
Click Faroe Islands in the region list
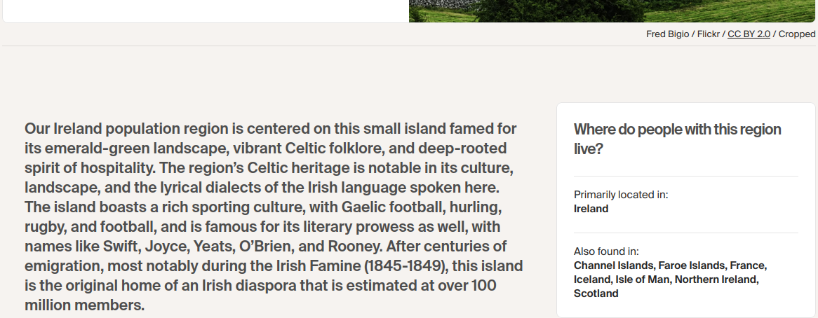(691, 265)
